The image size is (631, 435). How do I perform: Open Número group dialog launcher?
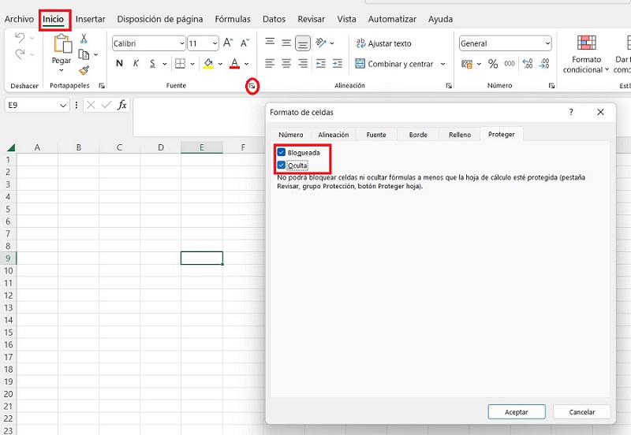coord(551,86)
